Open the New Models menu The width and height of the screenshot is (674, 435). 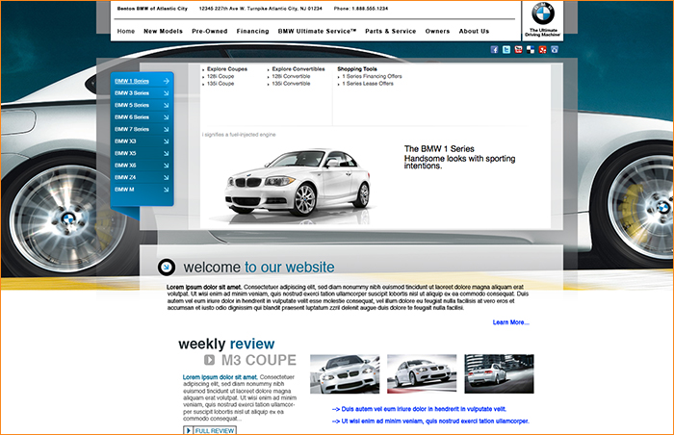[x=163, y=31]
